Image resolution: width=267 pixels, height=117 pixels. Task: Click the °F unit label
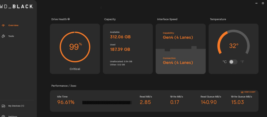point(242,62)
